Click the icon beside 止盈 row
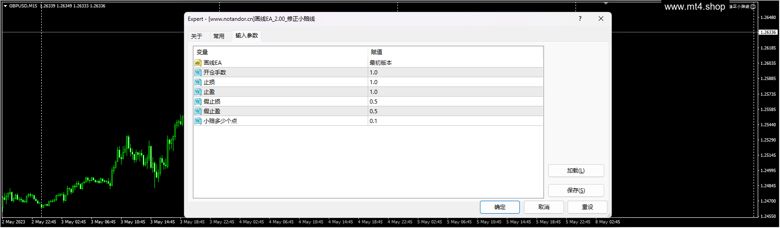The width and height of the screenshot is (780, 228). (198, 92)
